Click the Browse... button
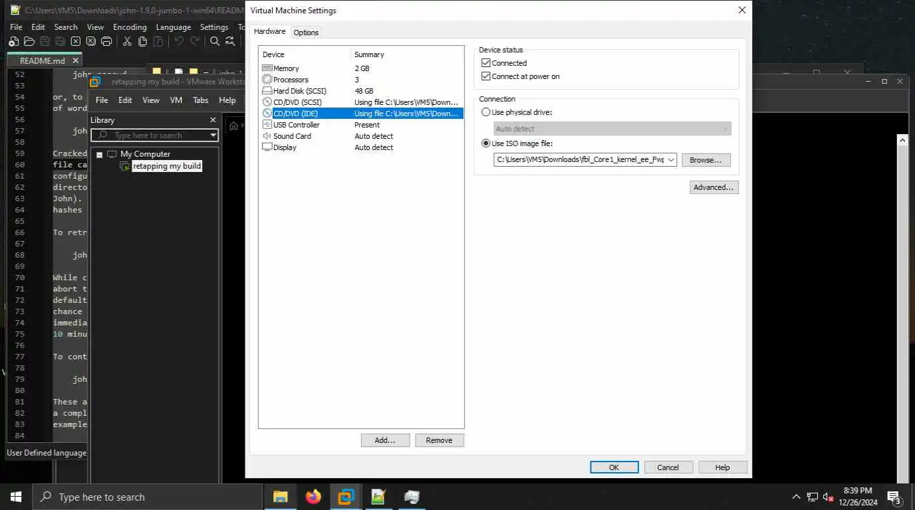This screenshot has height=510, width=915. click(x=706, y=160)
